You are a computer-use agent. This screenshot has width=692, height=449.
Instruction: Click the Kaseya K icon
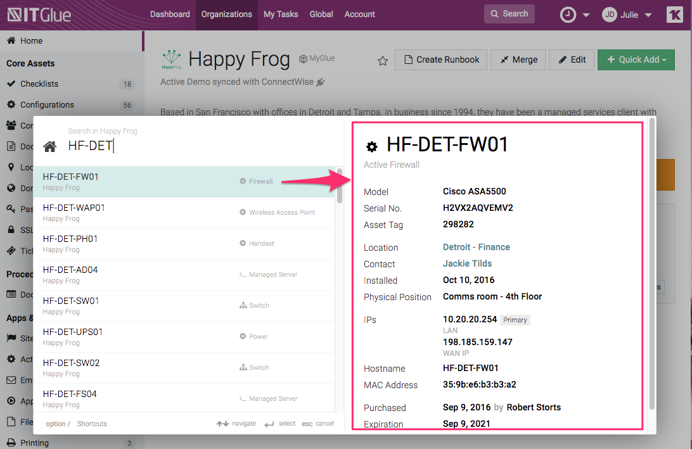tap(674, 15)
